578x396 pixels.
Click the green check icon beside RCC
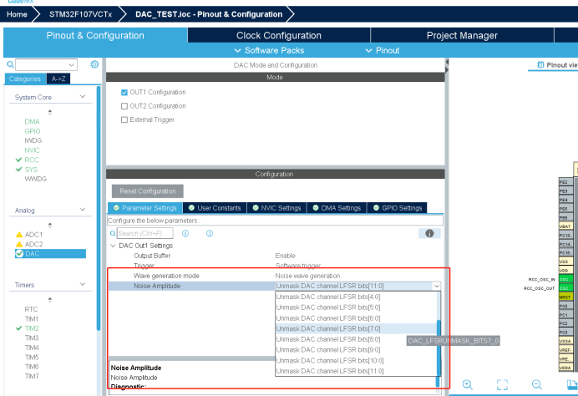(x=19, y=160)
